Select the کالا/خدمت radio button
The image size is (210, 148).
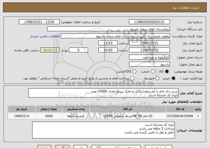pyautogui.click(x=134, y=71)
